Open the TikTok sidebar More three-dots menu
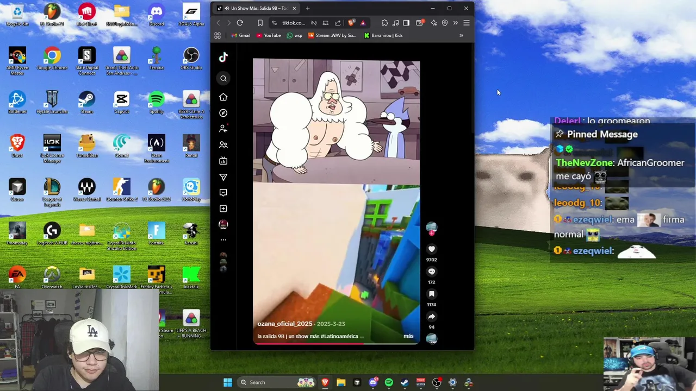 pyautogui.click(x=223, y=239)
